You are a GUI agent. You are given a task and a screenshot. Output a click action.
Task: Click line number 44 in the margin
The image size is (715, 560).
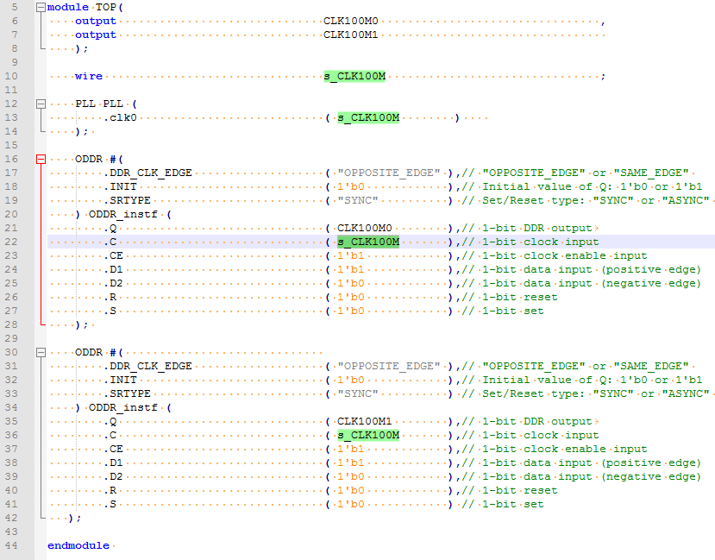pyautogui.click(x=12, y=545)
